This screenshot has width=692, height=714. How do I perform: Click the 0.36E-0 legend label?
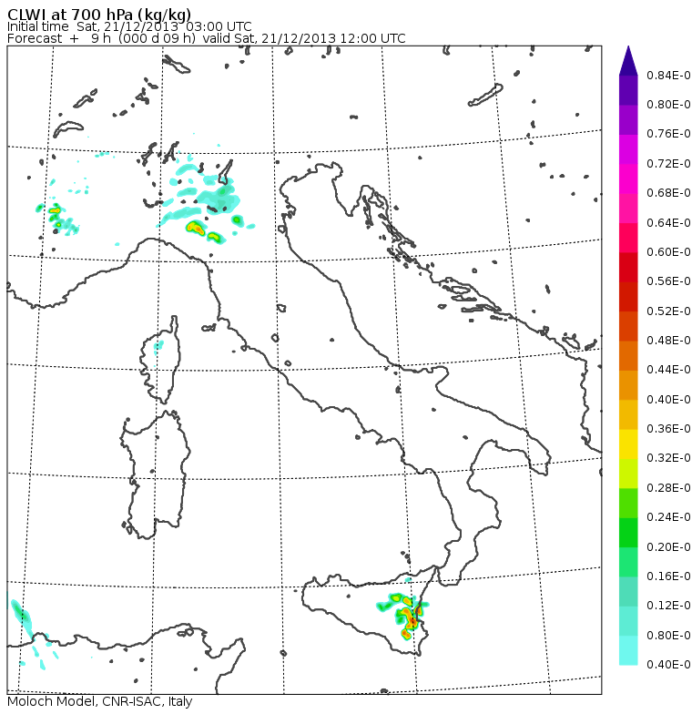[x=668, y=428]
